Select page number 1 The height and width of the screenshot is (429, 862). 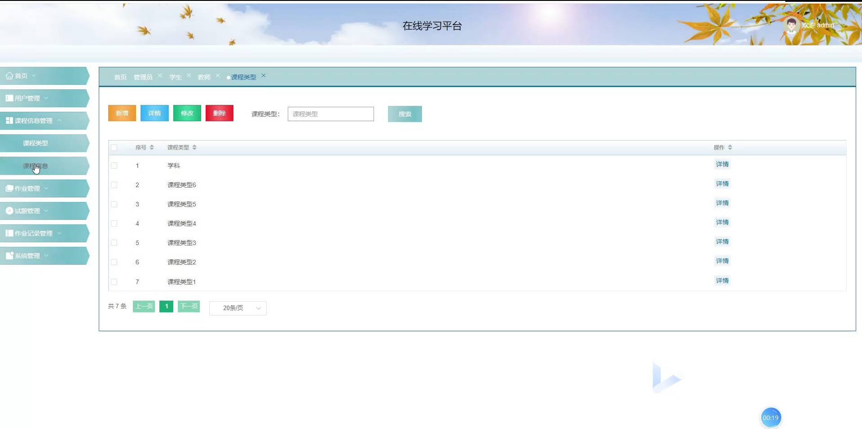click(167, 306)
